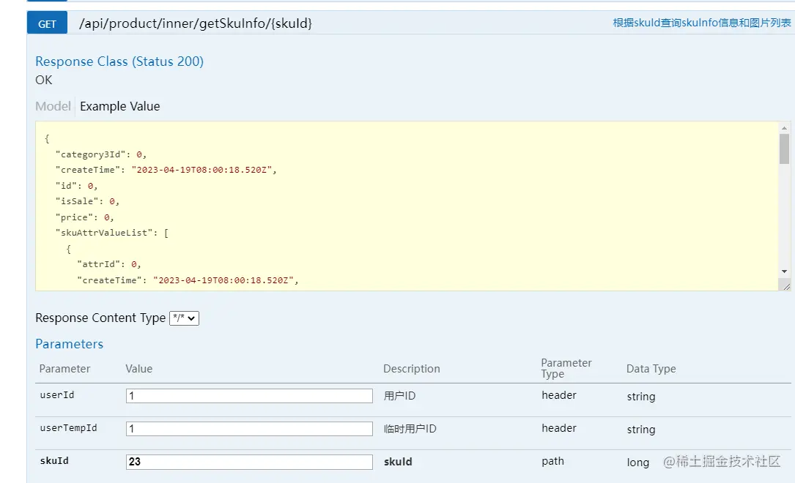This screenshot has height=483, width=795.
Task: Click the skuId value input field
Action: 249,462
